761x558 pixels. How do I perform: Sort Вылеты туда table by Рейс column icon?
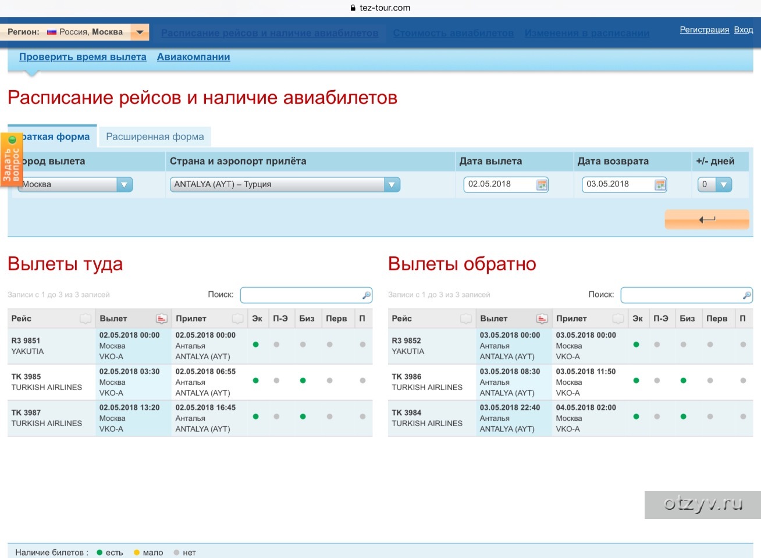86,319
